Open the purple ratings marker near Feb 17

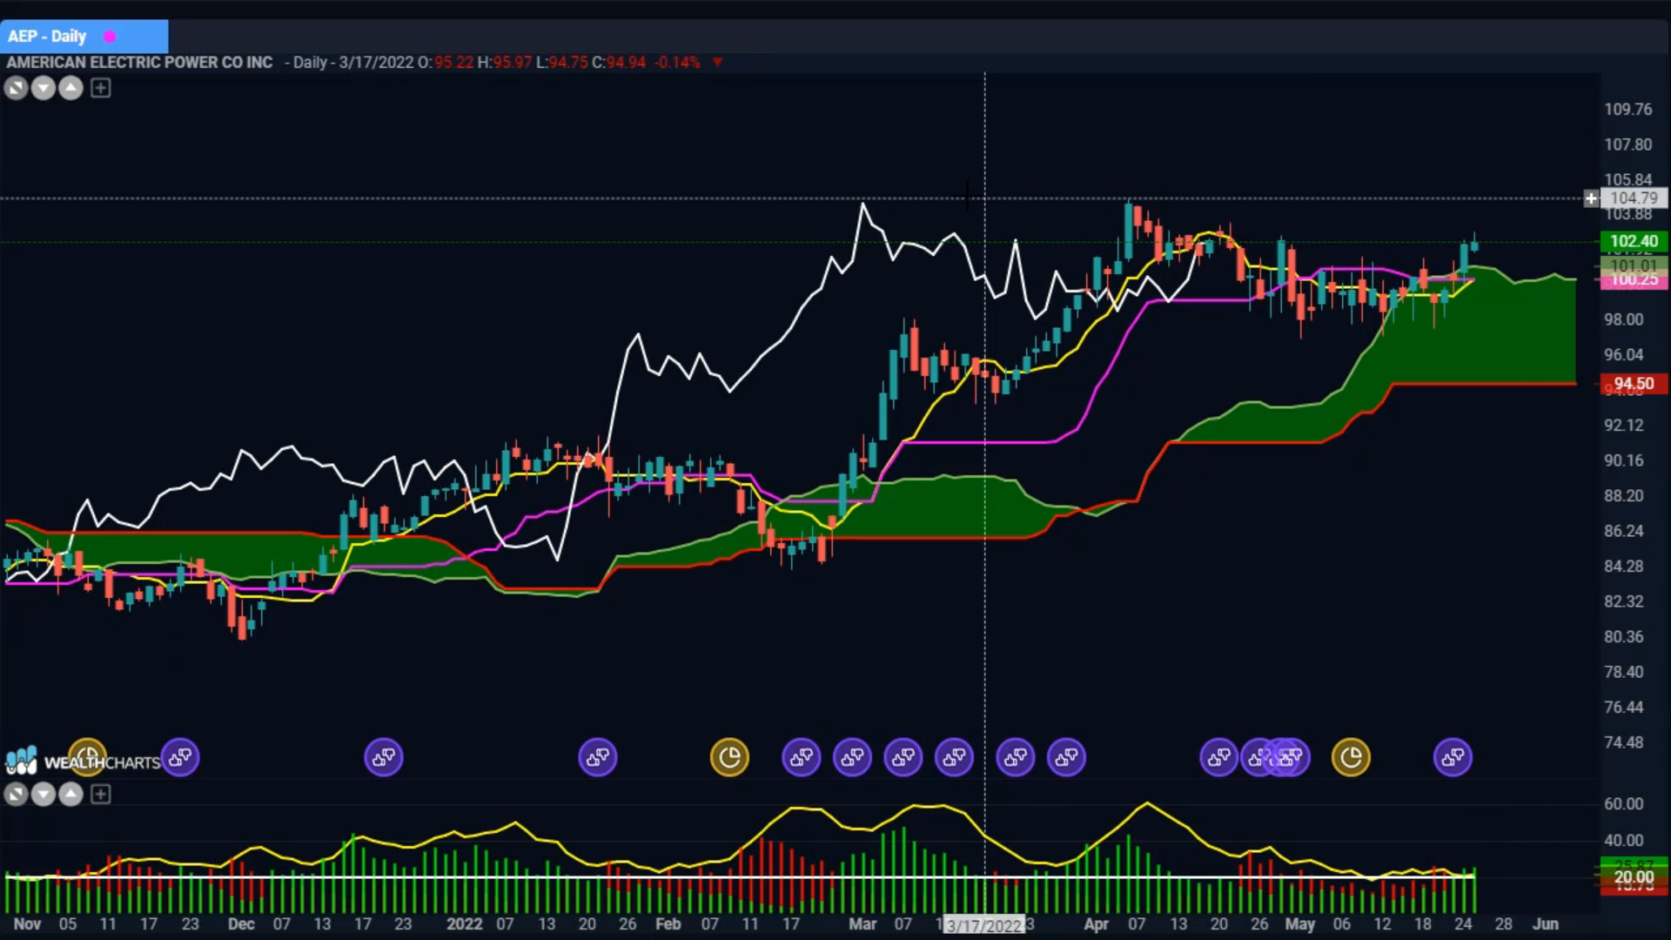[802, 757]
